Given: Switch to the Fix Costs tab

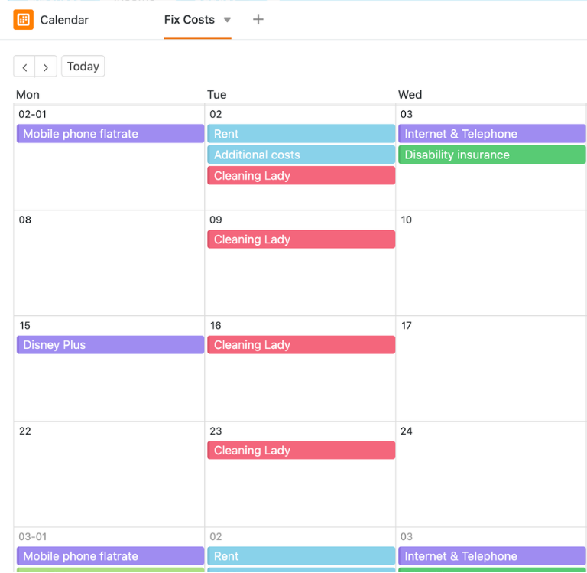Looking at the screenshot, I should tap(190, 19).
